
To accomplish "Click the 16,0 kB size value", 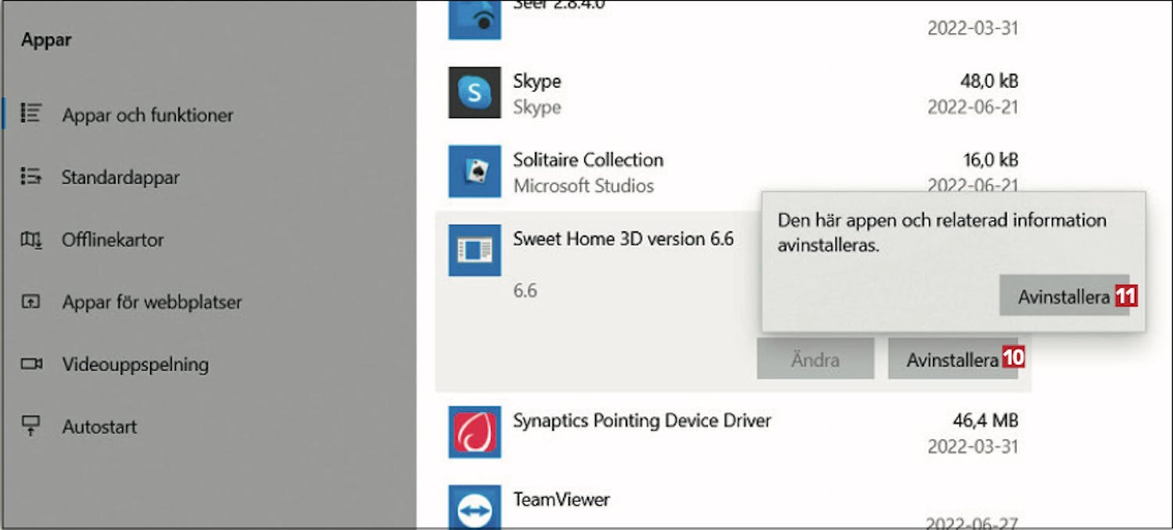I will 990,159.
